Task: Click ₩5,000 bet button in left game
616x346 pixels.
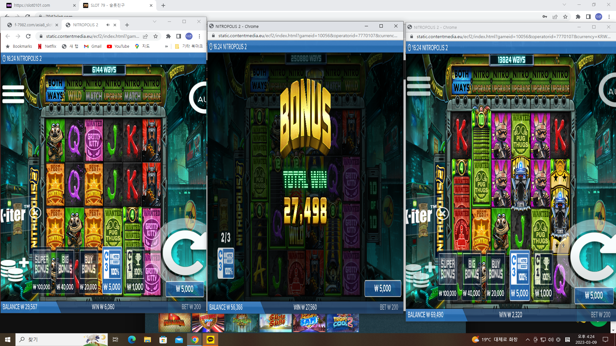Action: point(185,289)
